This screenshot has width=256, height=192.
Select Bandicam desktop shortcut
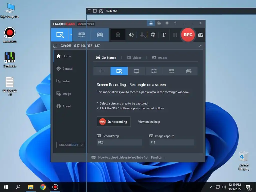click(x=10, y=35)
